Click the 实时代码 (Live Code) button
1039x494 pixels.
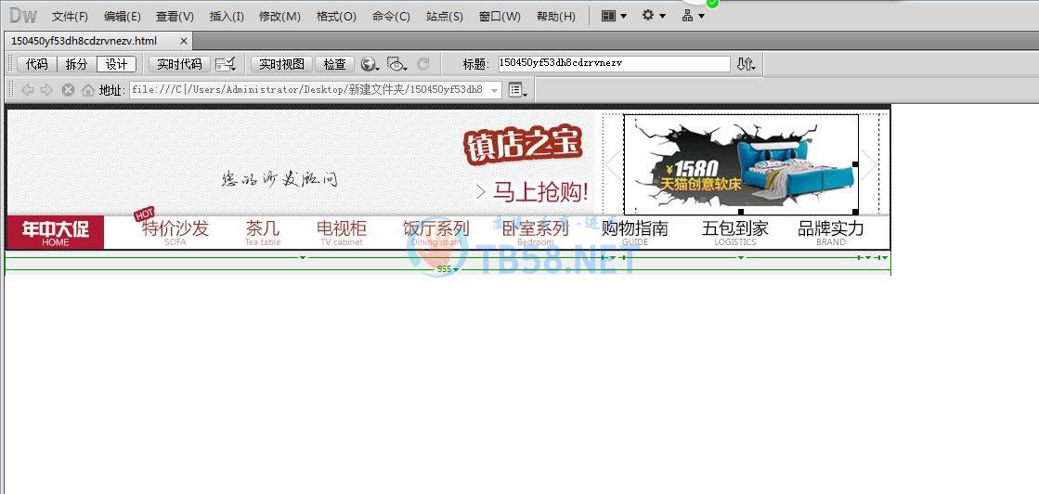179,64
